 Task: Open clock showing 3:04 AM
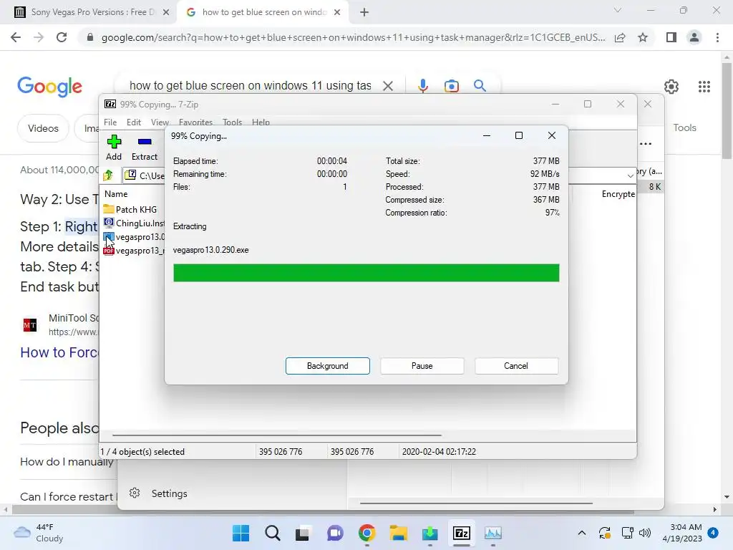[x=682, y=533]
